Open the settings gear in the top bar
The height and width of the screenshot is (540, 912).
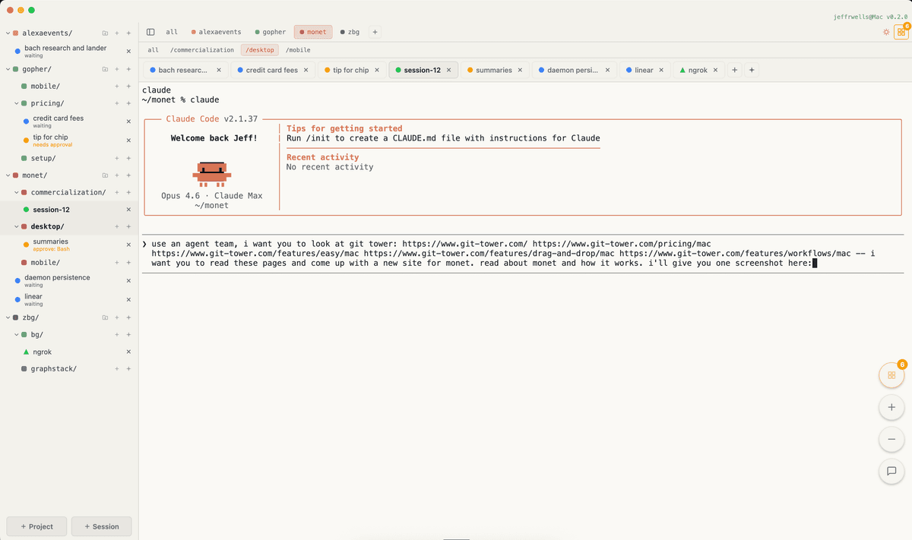point(886,31)
